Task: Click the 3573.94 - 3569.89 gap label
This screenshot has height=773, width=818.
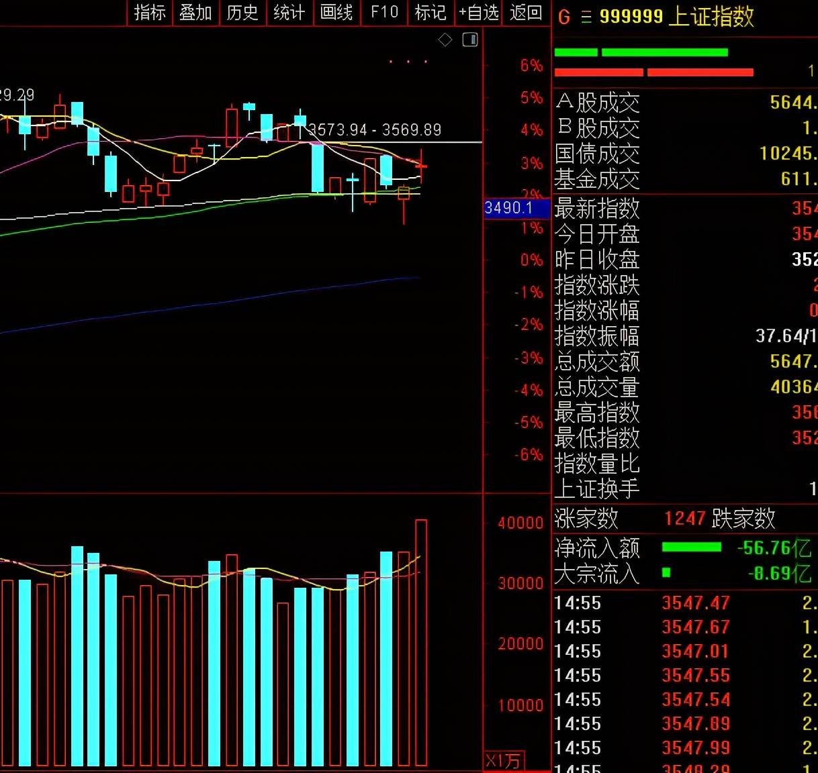Action: click(375, 130)
